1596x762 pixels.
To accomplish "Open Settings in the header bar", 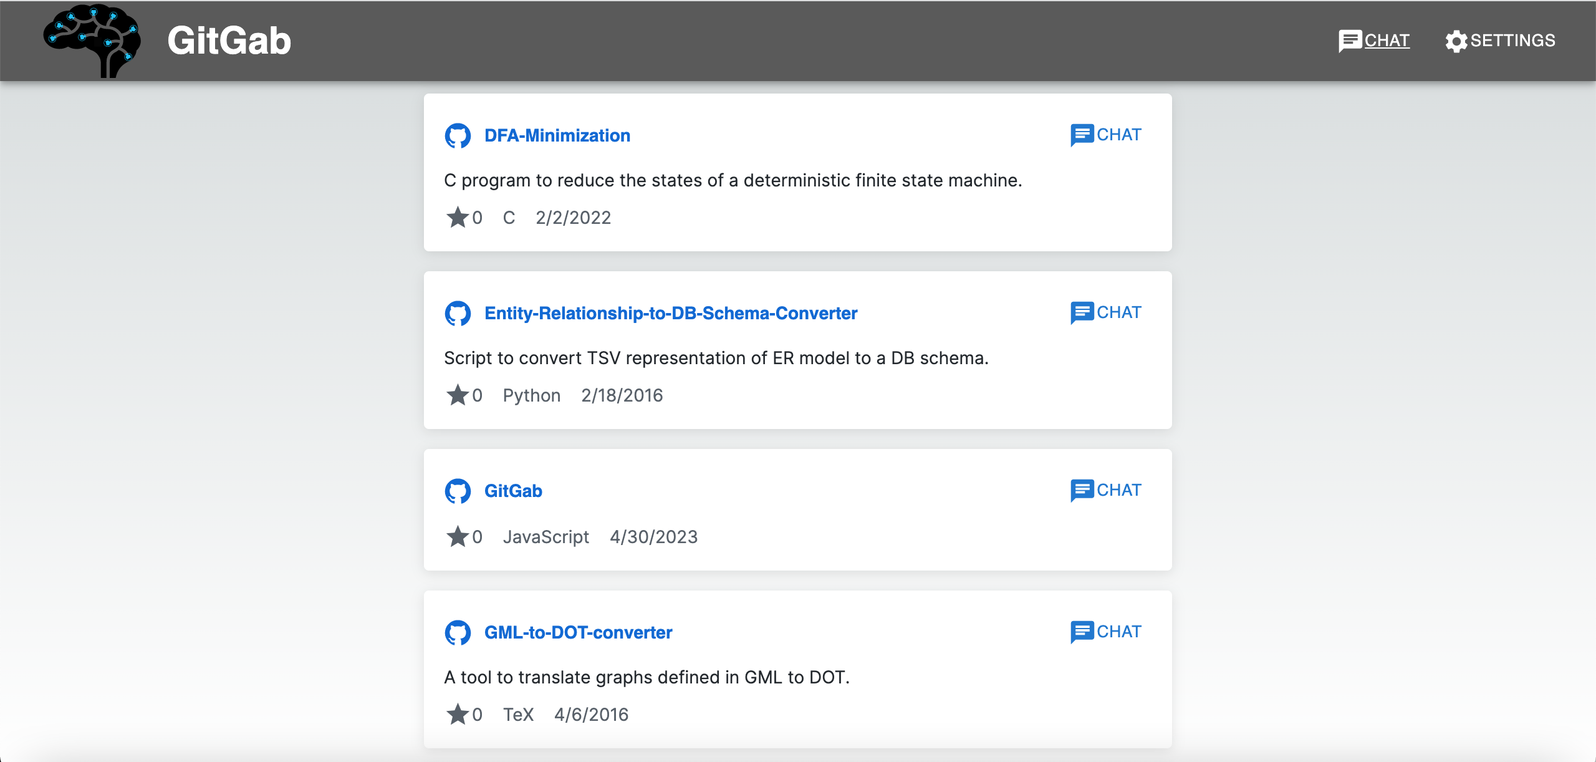I will [1500, 41].
